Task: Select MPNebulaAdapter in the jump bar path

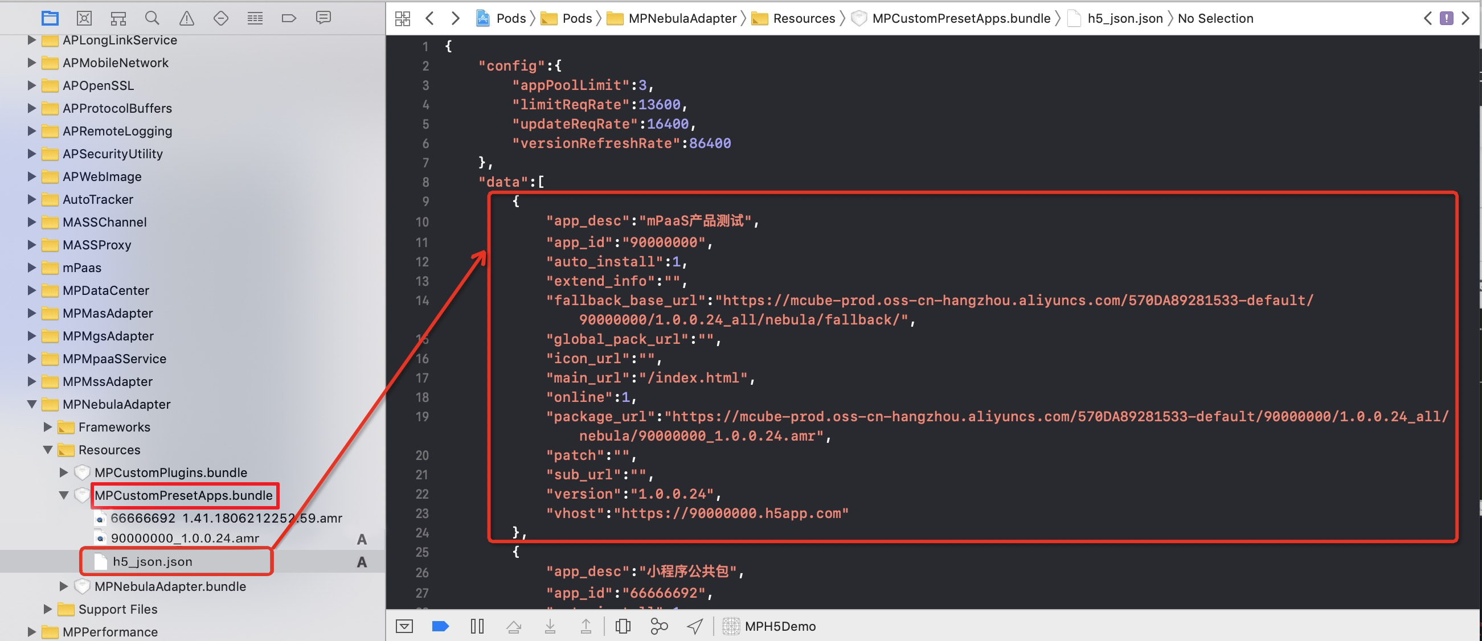Action: pos(682,18)
